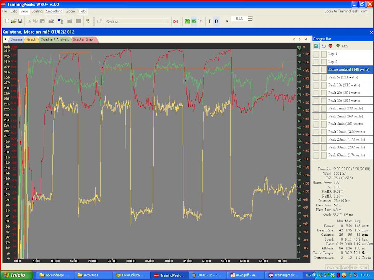Viewport: 374px width, 280px height.
Task: Open the Cycling sport dropdown
Action: (x=167, y=21)
